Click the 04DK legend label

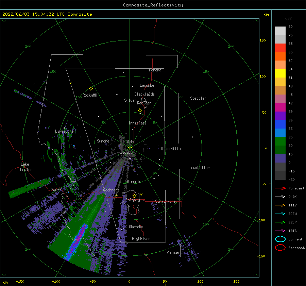pos(292,197)
